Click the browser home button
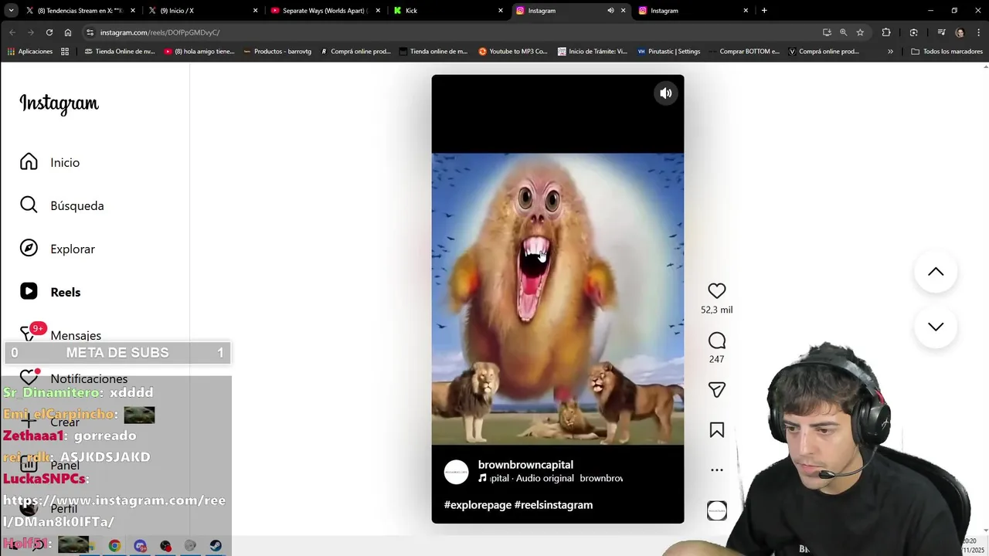The height and width of the screenshot is (556, 989). 68,32
